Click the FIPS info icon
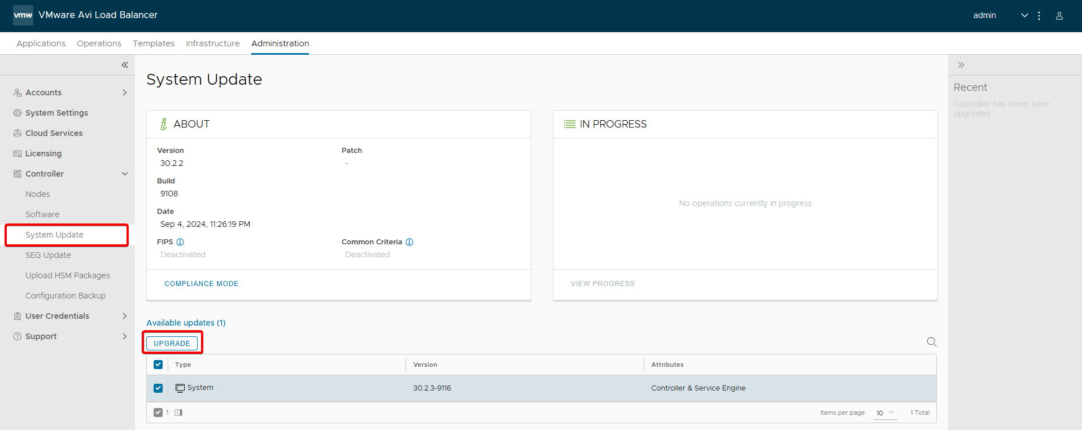1082x430 pixels. (180, 242)
